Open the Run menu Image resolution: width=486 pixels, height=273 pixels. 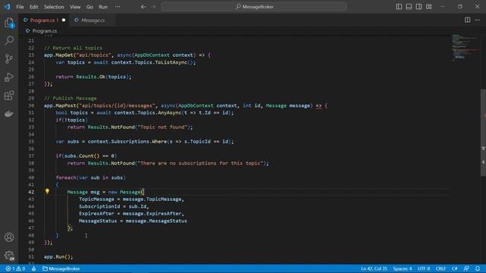103,7
